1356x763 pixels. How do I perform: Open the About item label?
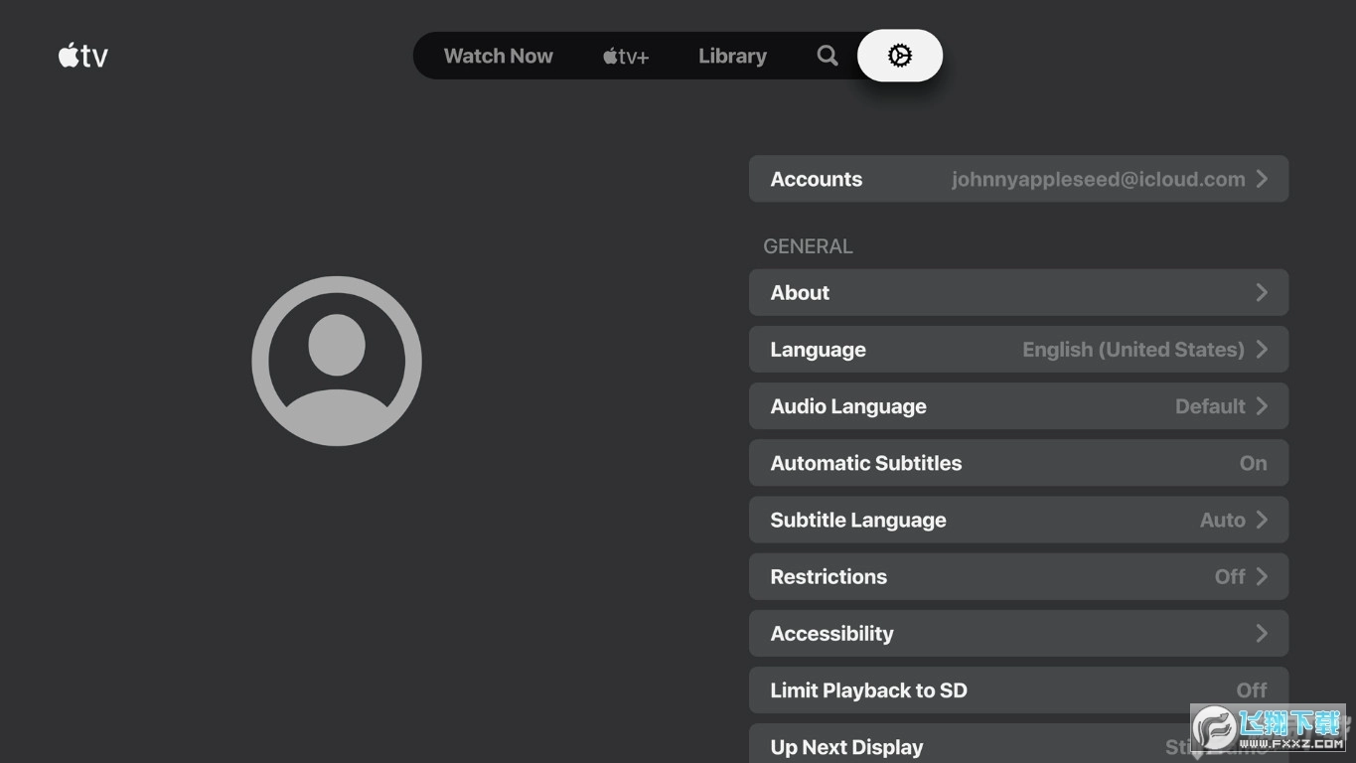(800, 292)
